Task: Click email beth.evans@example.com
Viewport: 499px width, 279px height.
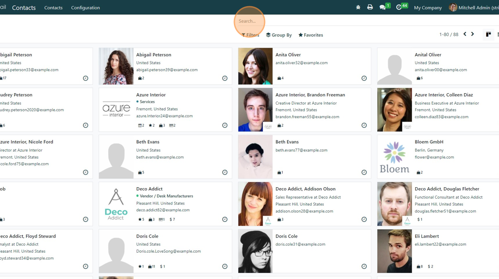Action: tap(160, 157)
